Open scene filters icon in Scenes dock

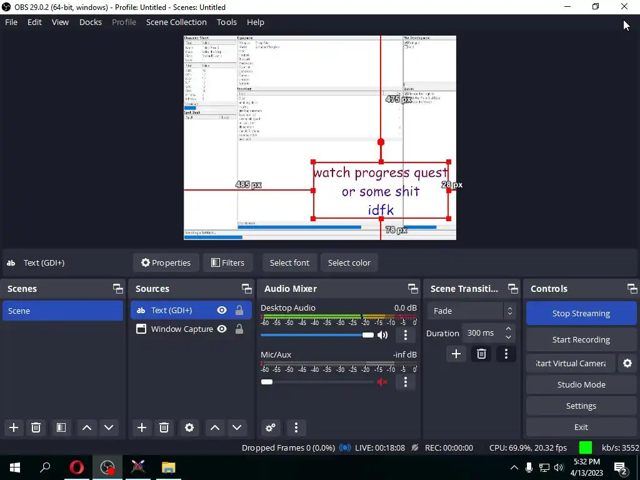tap(61, 427)
